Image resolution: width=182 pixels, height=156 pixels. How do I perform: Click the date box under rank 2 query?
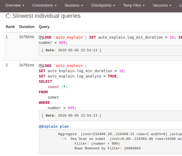71,116
